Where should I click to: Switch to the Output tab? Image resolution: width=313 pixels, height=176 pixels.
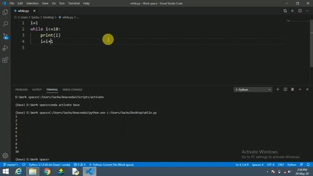click(x=37, y=89)
